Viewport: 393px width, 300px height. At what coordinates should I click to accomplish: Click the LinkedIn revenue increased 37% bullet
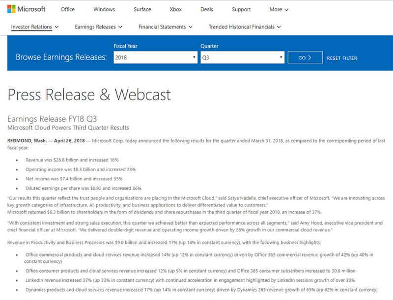pyautogui.click(x=190, y=280)
